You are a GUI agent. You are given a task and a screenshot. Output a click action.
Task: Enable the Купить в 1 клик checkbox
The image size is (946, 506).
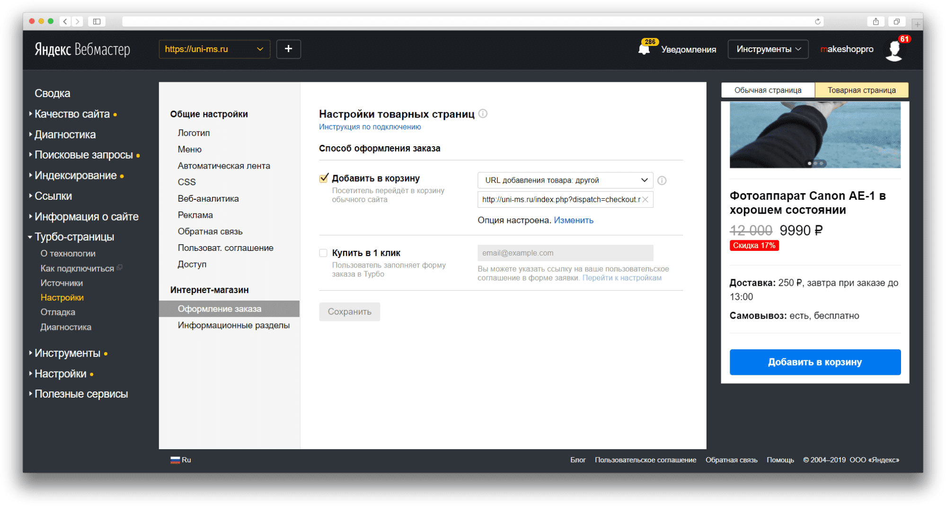(x=323, y=253)
